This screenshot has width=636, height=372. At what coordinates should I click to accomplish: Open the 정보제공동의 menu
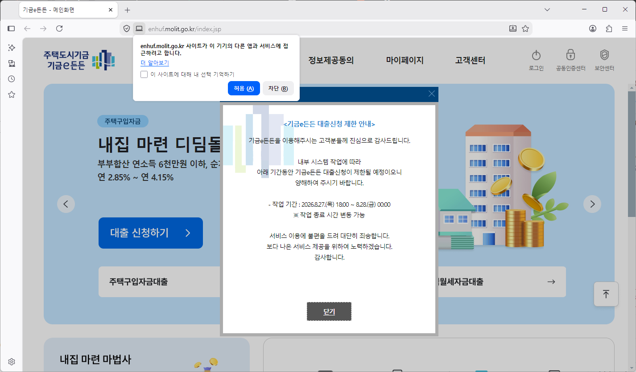tap(331, 60)
